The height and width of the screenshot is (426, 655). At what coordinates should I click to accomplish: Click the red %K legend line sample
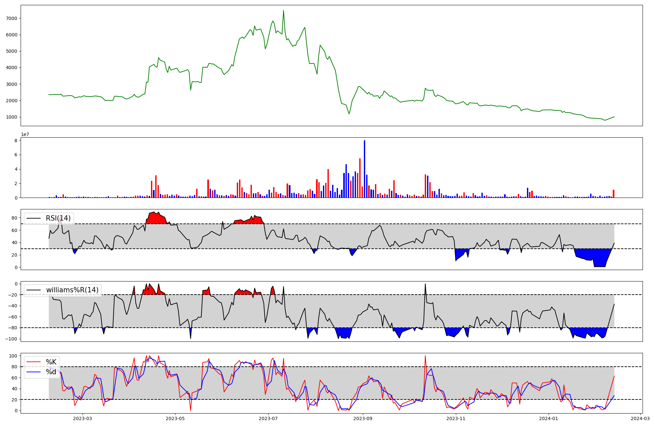pyautogui.click(x=33, y=362)
